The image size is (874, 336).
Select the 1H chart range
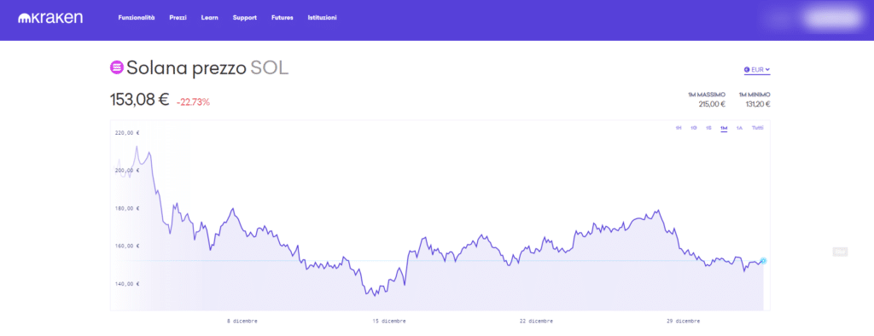[679, 128]
